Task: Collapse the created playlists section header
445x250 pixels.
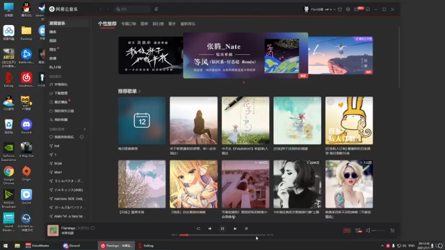Action: pos(57,129)
